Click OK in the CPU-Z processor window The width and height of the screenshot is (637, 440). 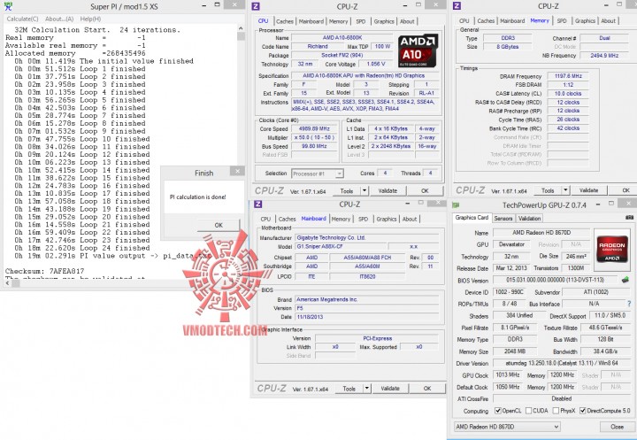pyautogui.click(x=425, y=190)
